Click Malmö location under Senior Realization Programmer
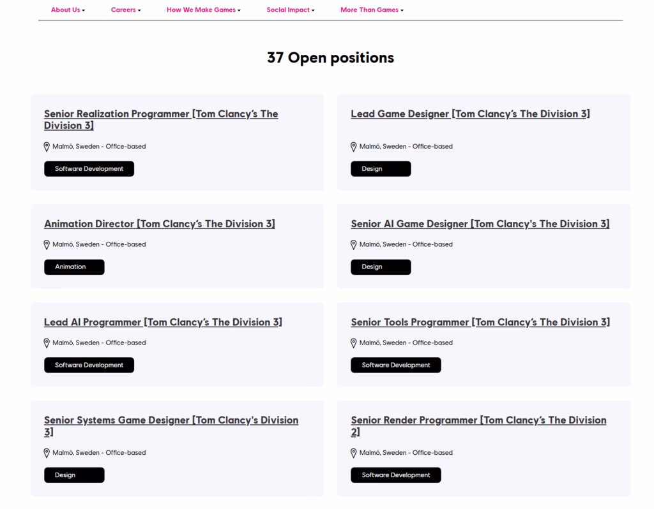 [x=99, y=146]
